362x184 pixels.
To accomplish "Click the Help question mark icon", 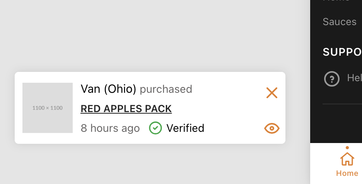I will click(331, 79).
